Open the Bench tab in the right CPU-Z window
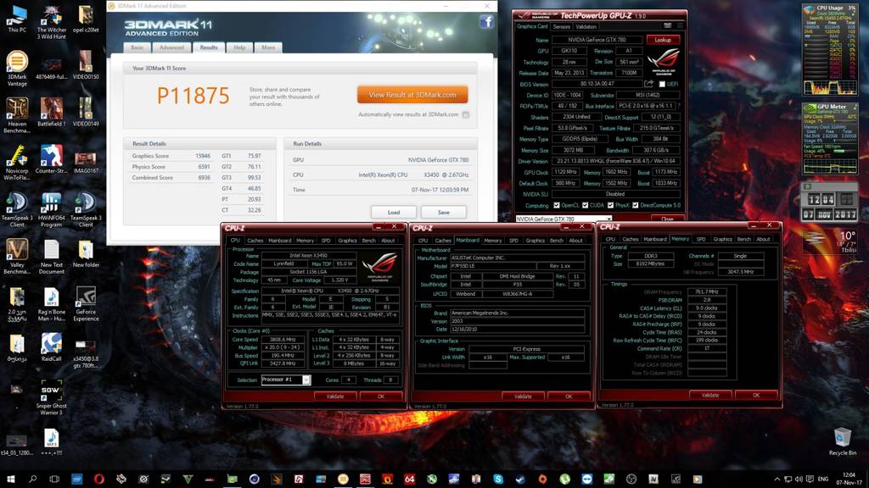 [x=743, y=239]
